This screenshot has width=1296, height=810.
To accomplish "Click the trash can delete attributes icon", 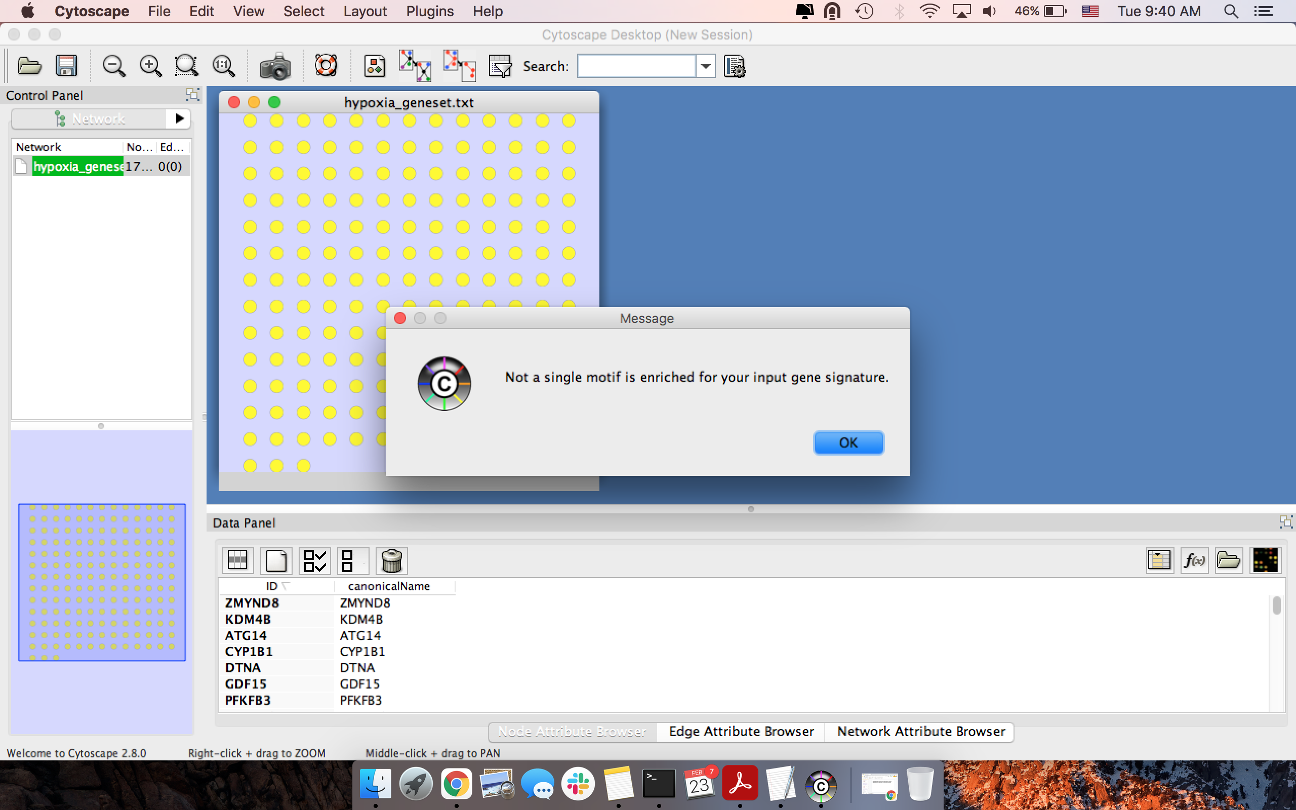I will (x=391, y=560).
